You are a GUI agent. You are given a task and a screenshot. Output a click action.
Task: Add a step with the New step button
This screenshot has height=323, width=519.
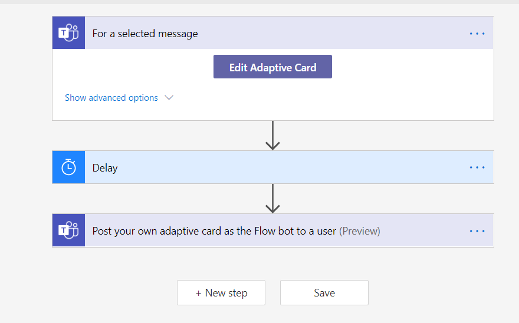[x=221, y=293]
